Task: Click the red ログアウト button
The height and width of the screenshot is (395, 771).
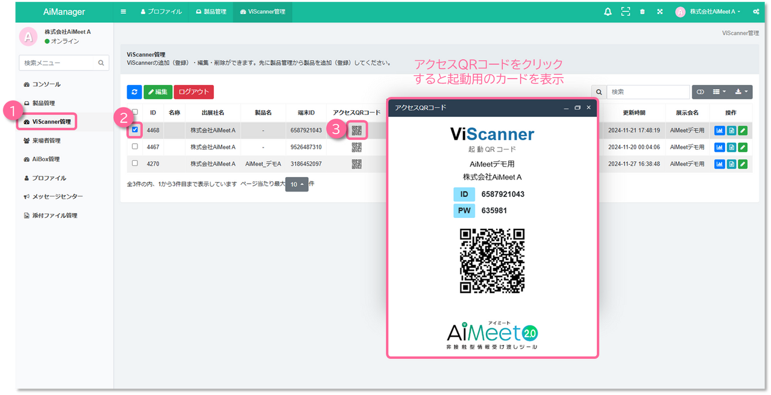Action: 194,92
